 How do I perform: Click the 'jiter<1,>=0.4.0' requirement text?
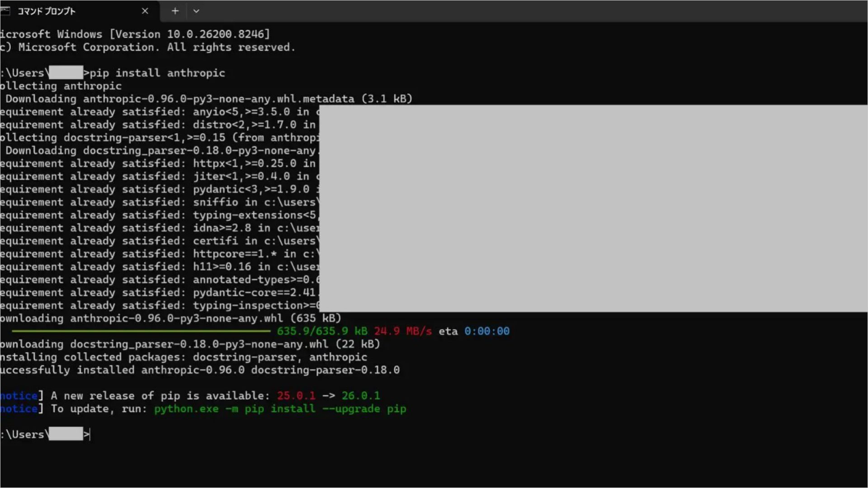(x=241, y=177)
